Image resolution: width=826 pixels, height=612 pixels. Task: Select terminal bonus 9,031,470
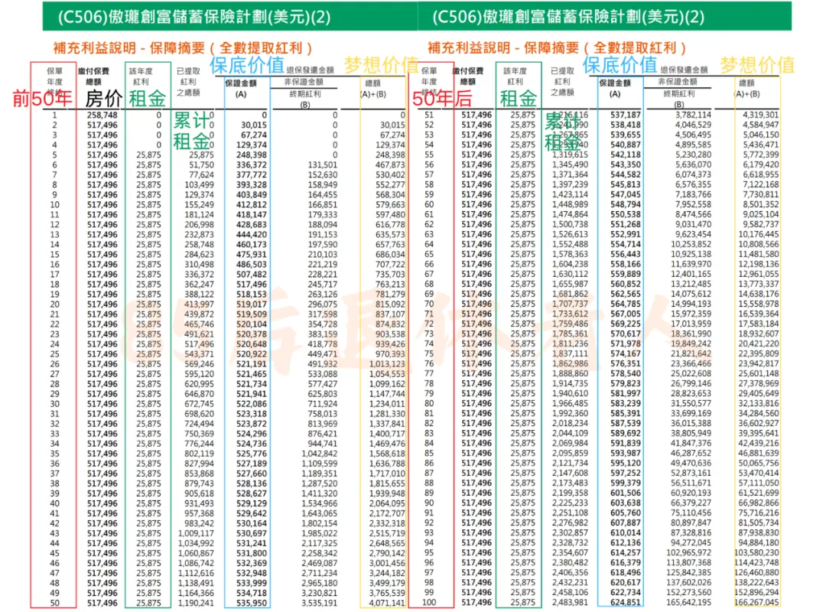(x=693, y=225)
